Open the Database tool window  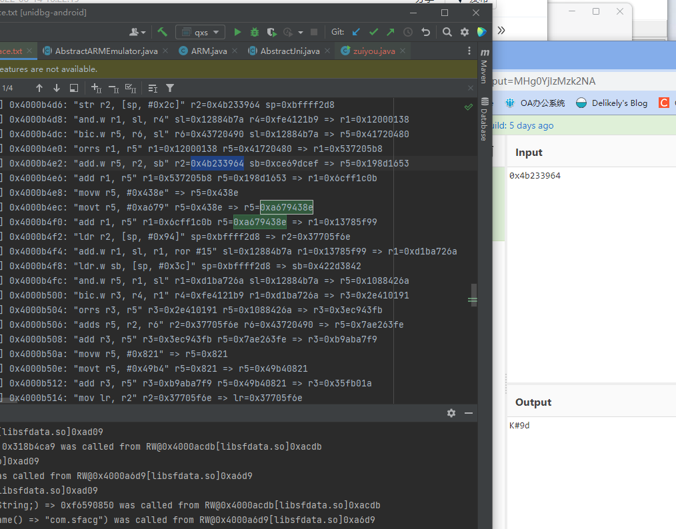[x=485, y=119]
